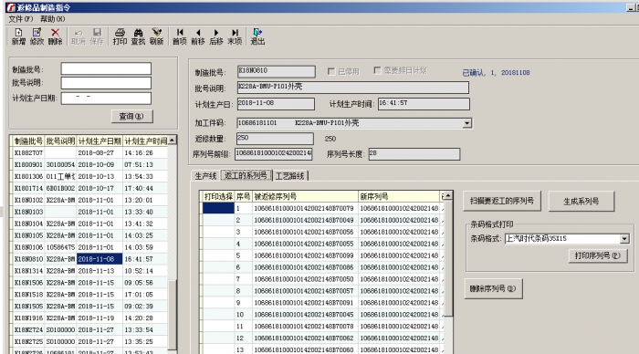
Task: Switch to the 生产线 tab
Action: [205, 175]
